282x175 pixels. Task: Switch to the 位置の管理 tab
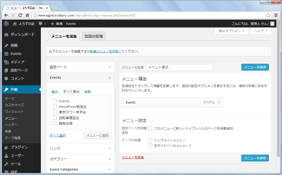93,36
